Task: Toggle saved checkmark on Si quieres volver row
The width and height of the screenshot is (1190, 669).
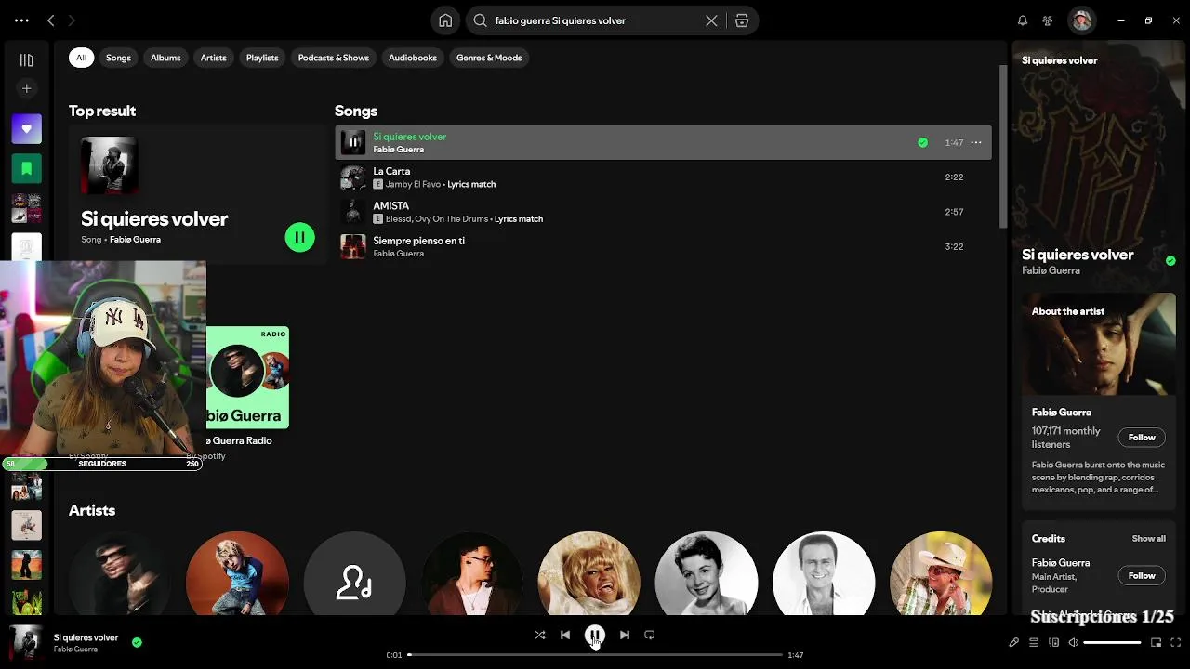Action: pyautogui.click(x=922, y=142)
